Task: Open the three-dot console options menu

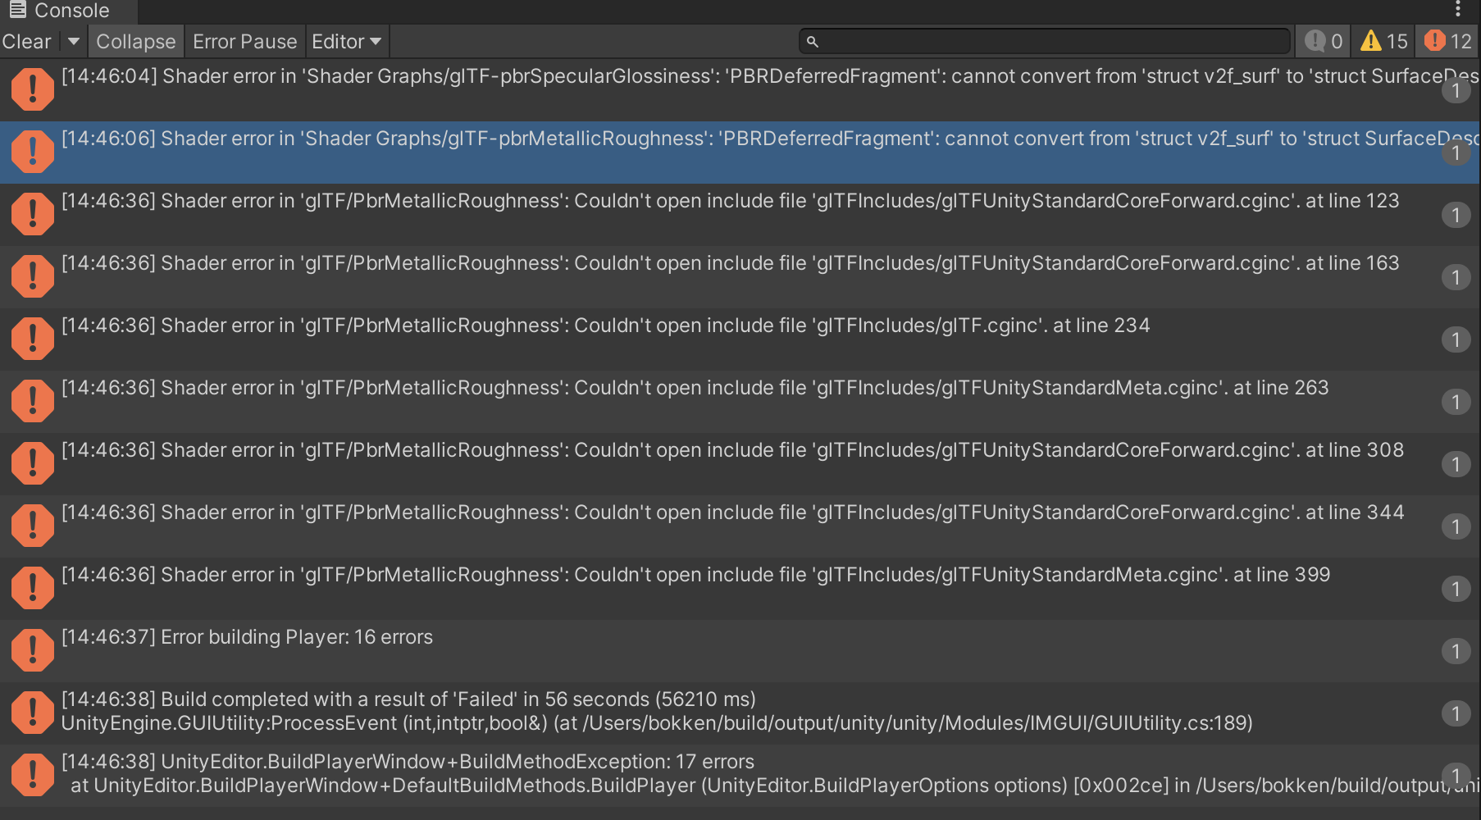Action: [1457, 10]
